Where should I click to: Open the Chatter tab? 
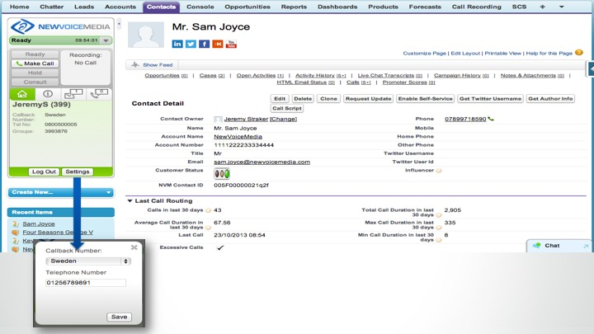[51, 7]
